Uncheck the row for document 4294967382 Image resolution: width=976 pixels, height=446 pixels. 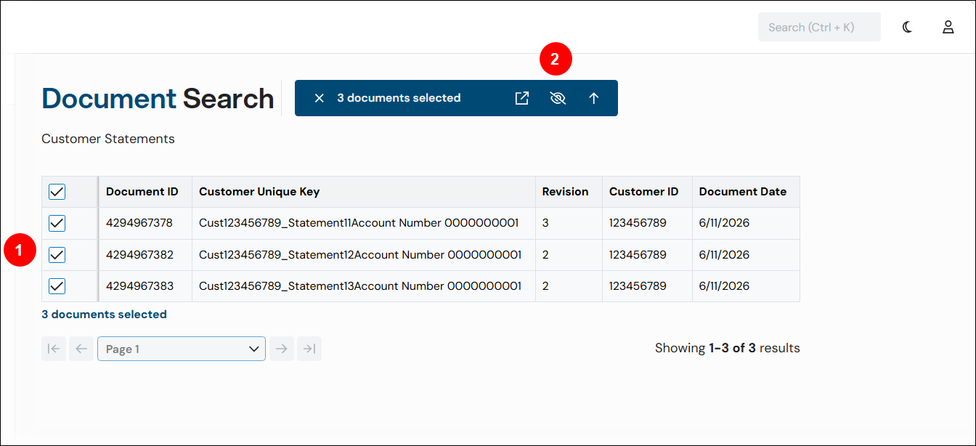pyautogui.click(x=57, y=255)
